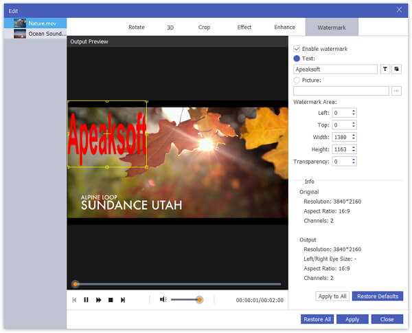Viewport: 412px width, 333px height.
Task: Close the Edit window
Action: 399,10
